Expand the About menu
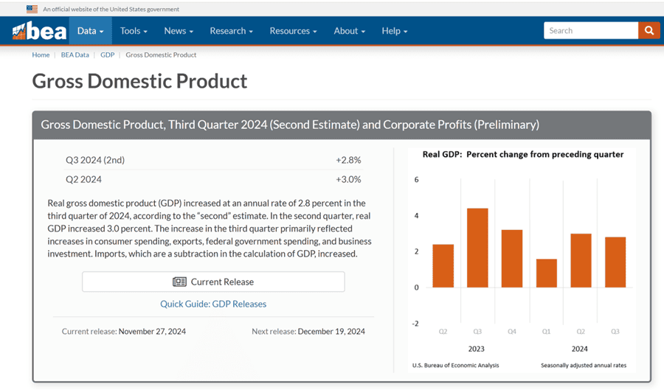This screenshot has height=390, width=664. (350, 31)
